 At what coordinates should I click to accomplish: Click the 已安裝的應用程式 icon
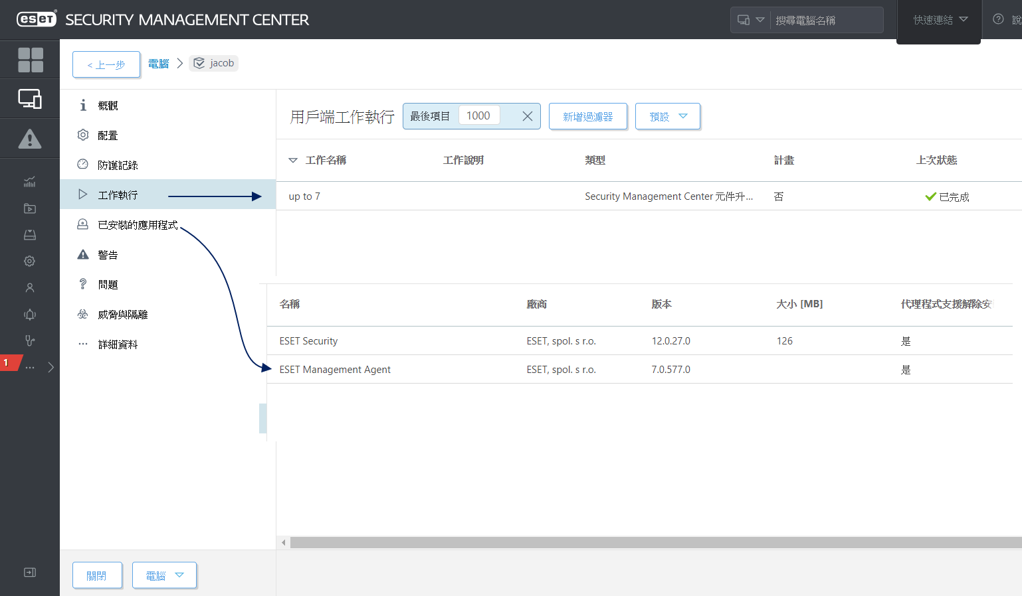(83, 224)
